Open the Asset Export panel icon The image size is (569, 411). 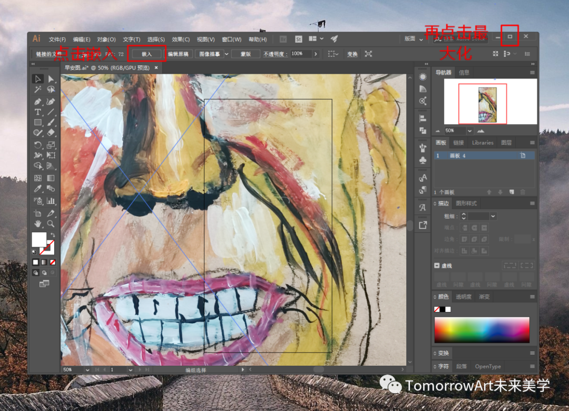pos(423,225)
